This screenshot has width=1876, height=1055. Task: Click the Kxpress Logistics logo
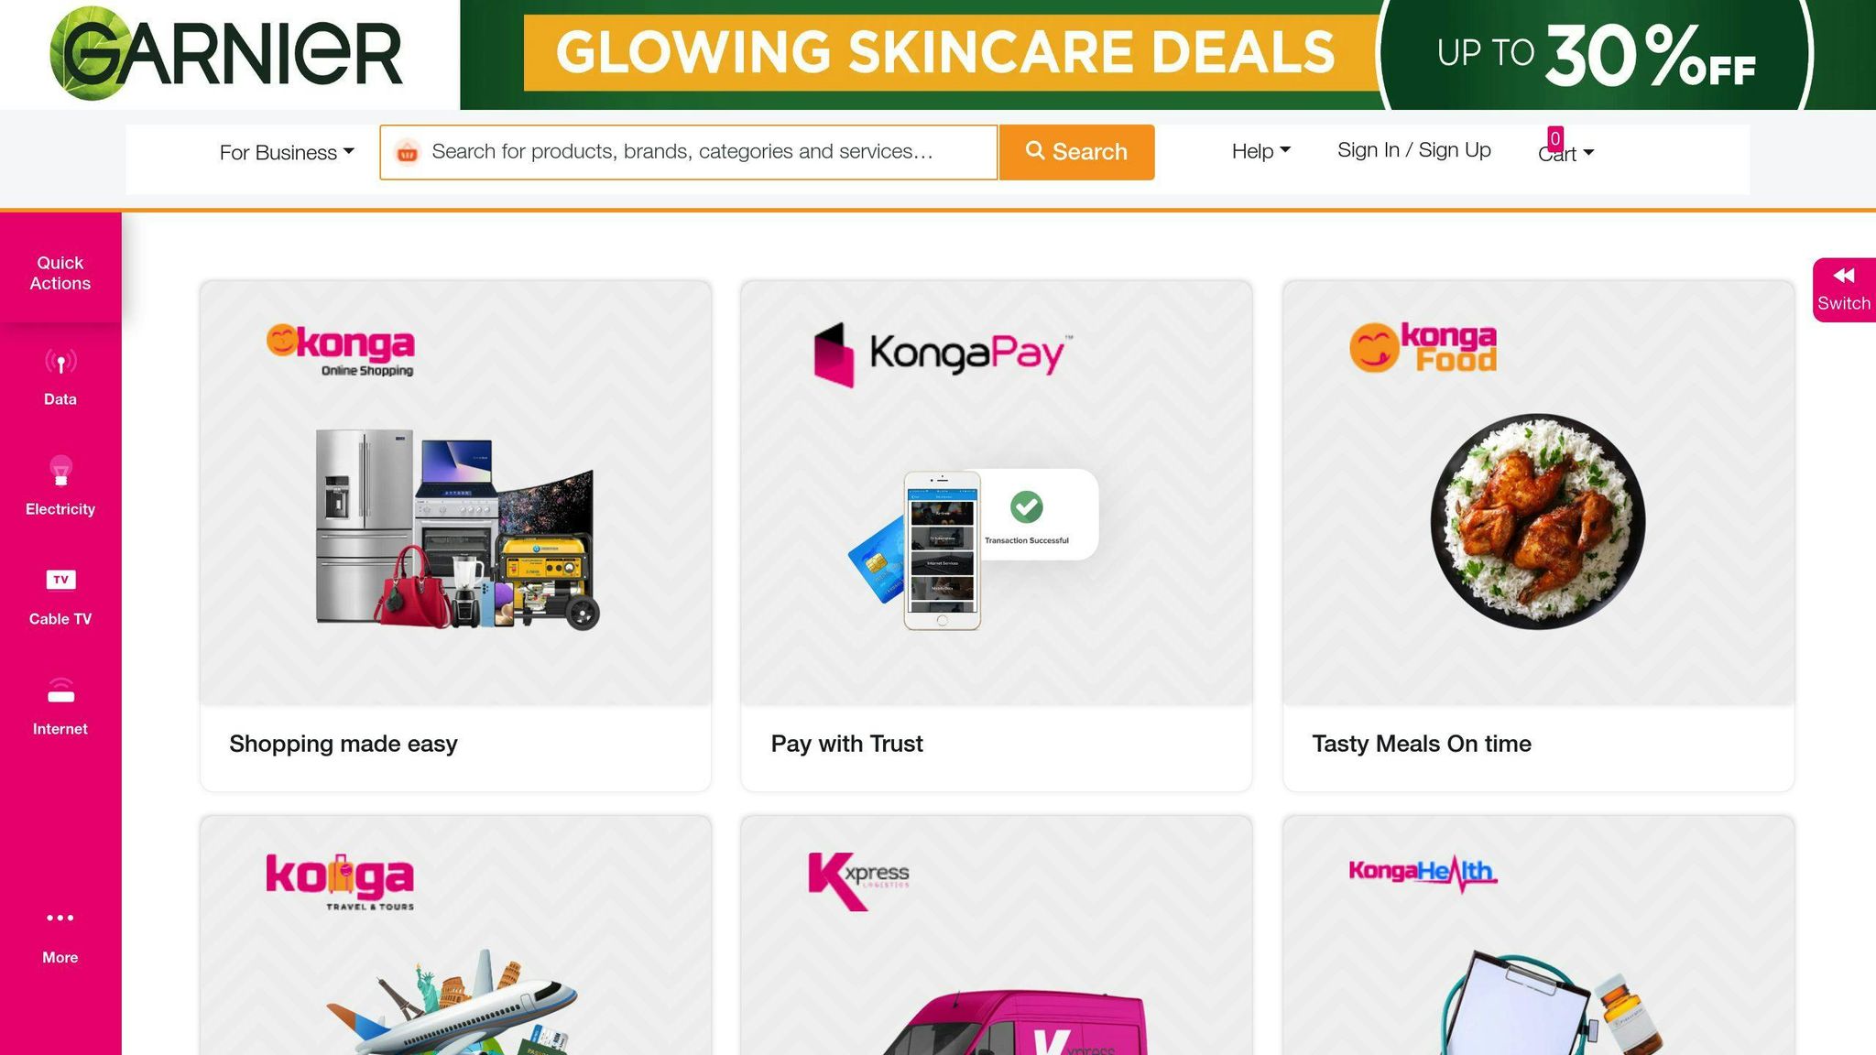pos(859,880)
